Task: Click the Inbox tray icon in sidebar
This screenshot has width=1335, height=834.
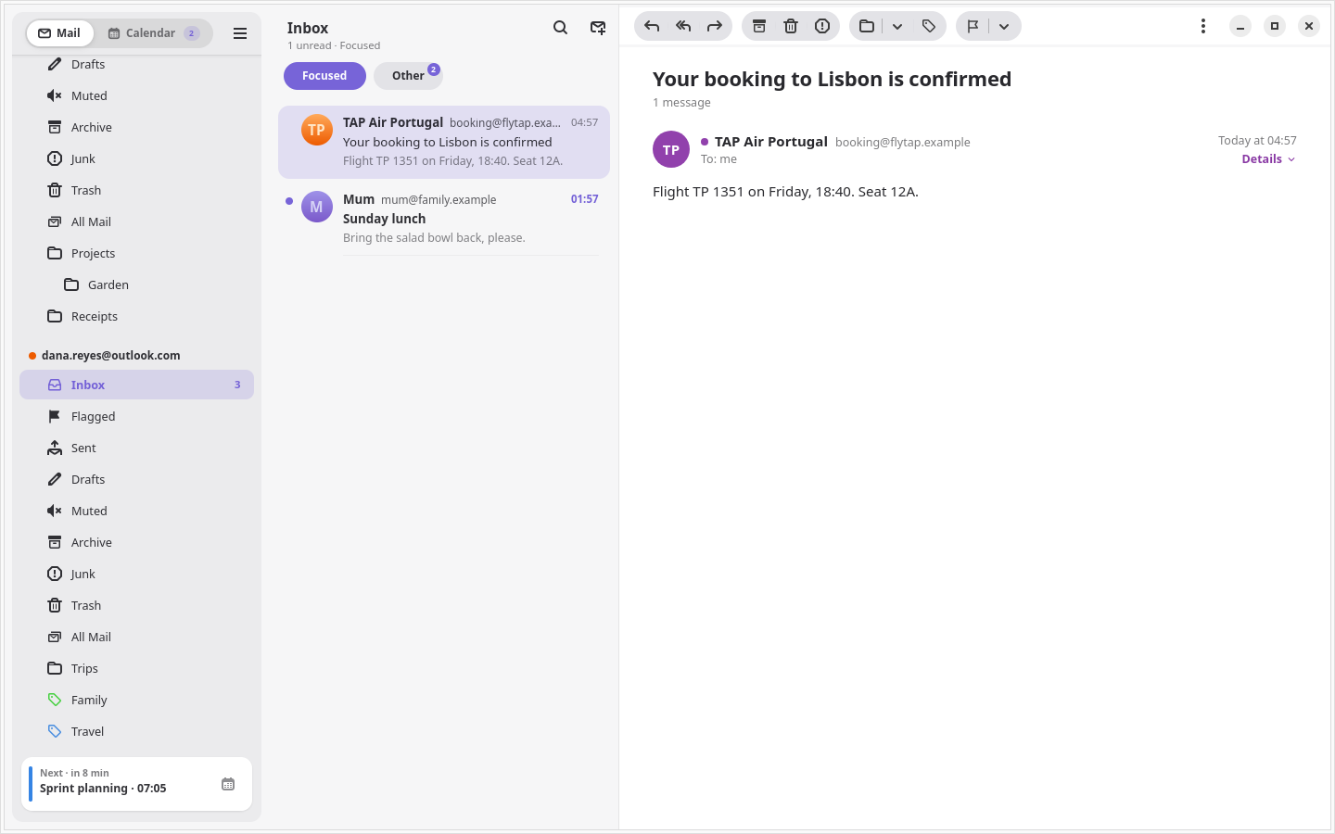Action: pyautogui.click(x=55, y=385)
